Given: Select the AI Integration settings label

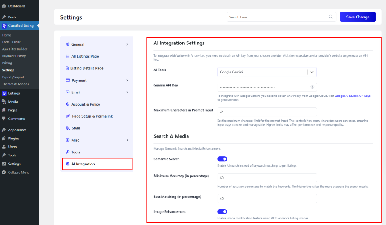Looking at the screenshot, I should pyautogui.click(x=83, y=164).
